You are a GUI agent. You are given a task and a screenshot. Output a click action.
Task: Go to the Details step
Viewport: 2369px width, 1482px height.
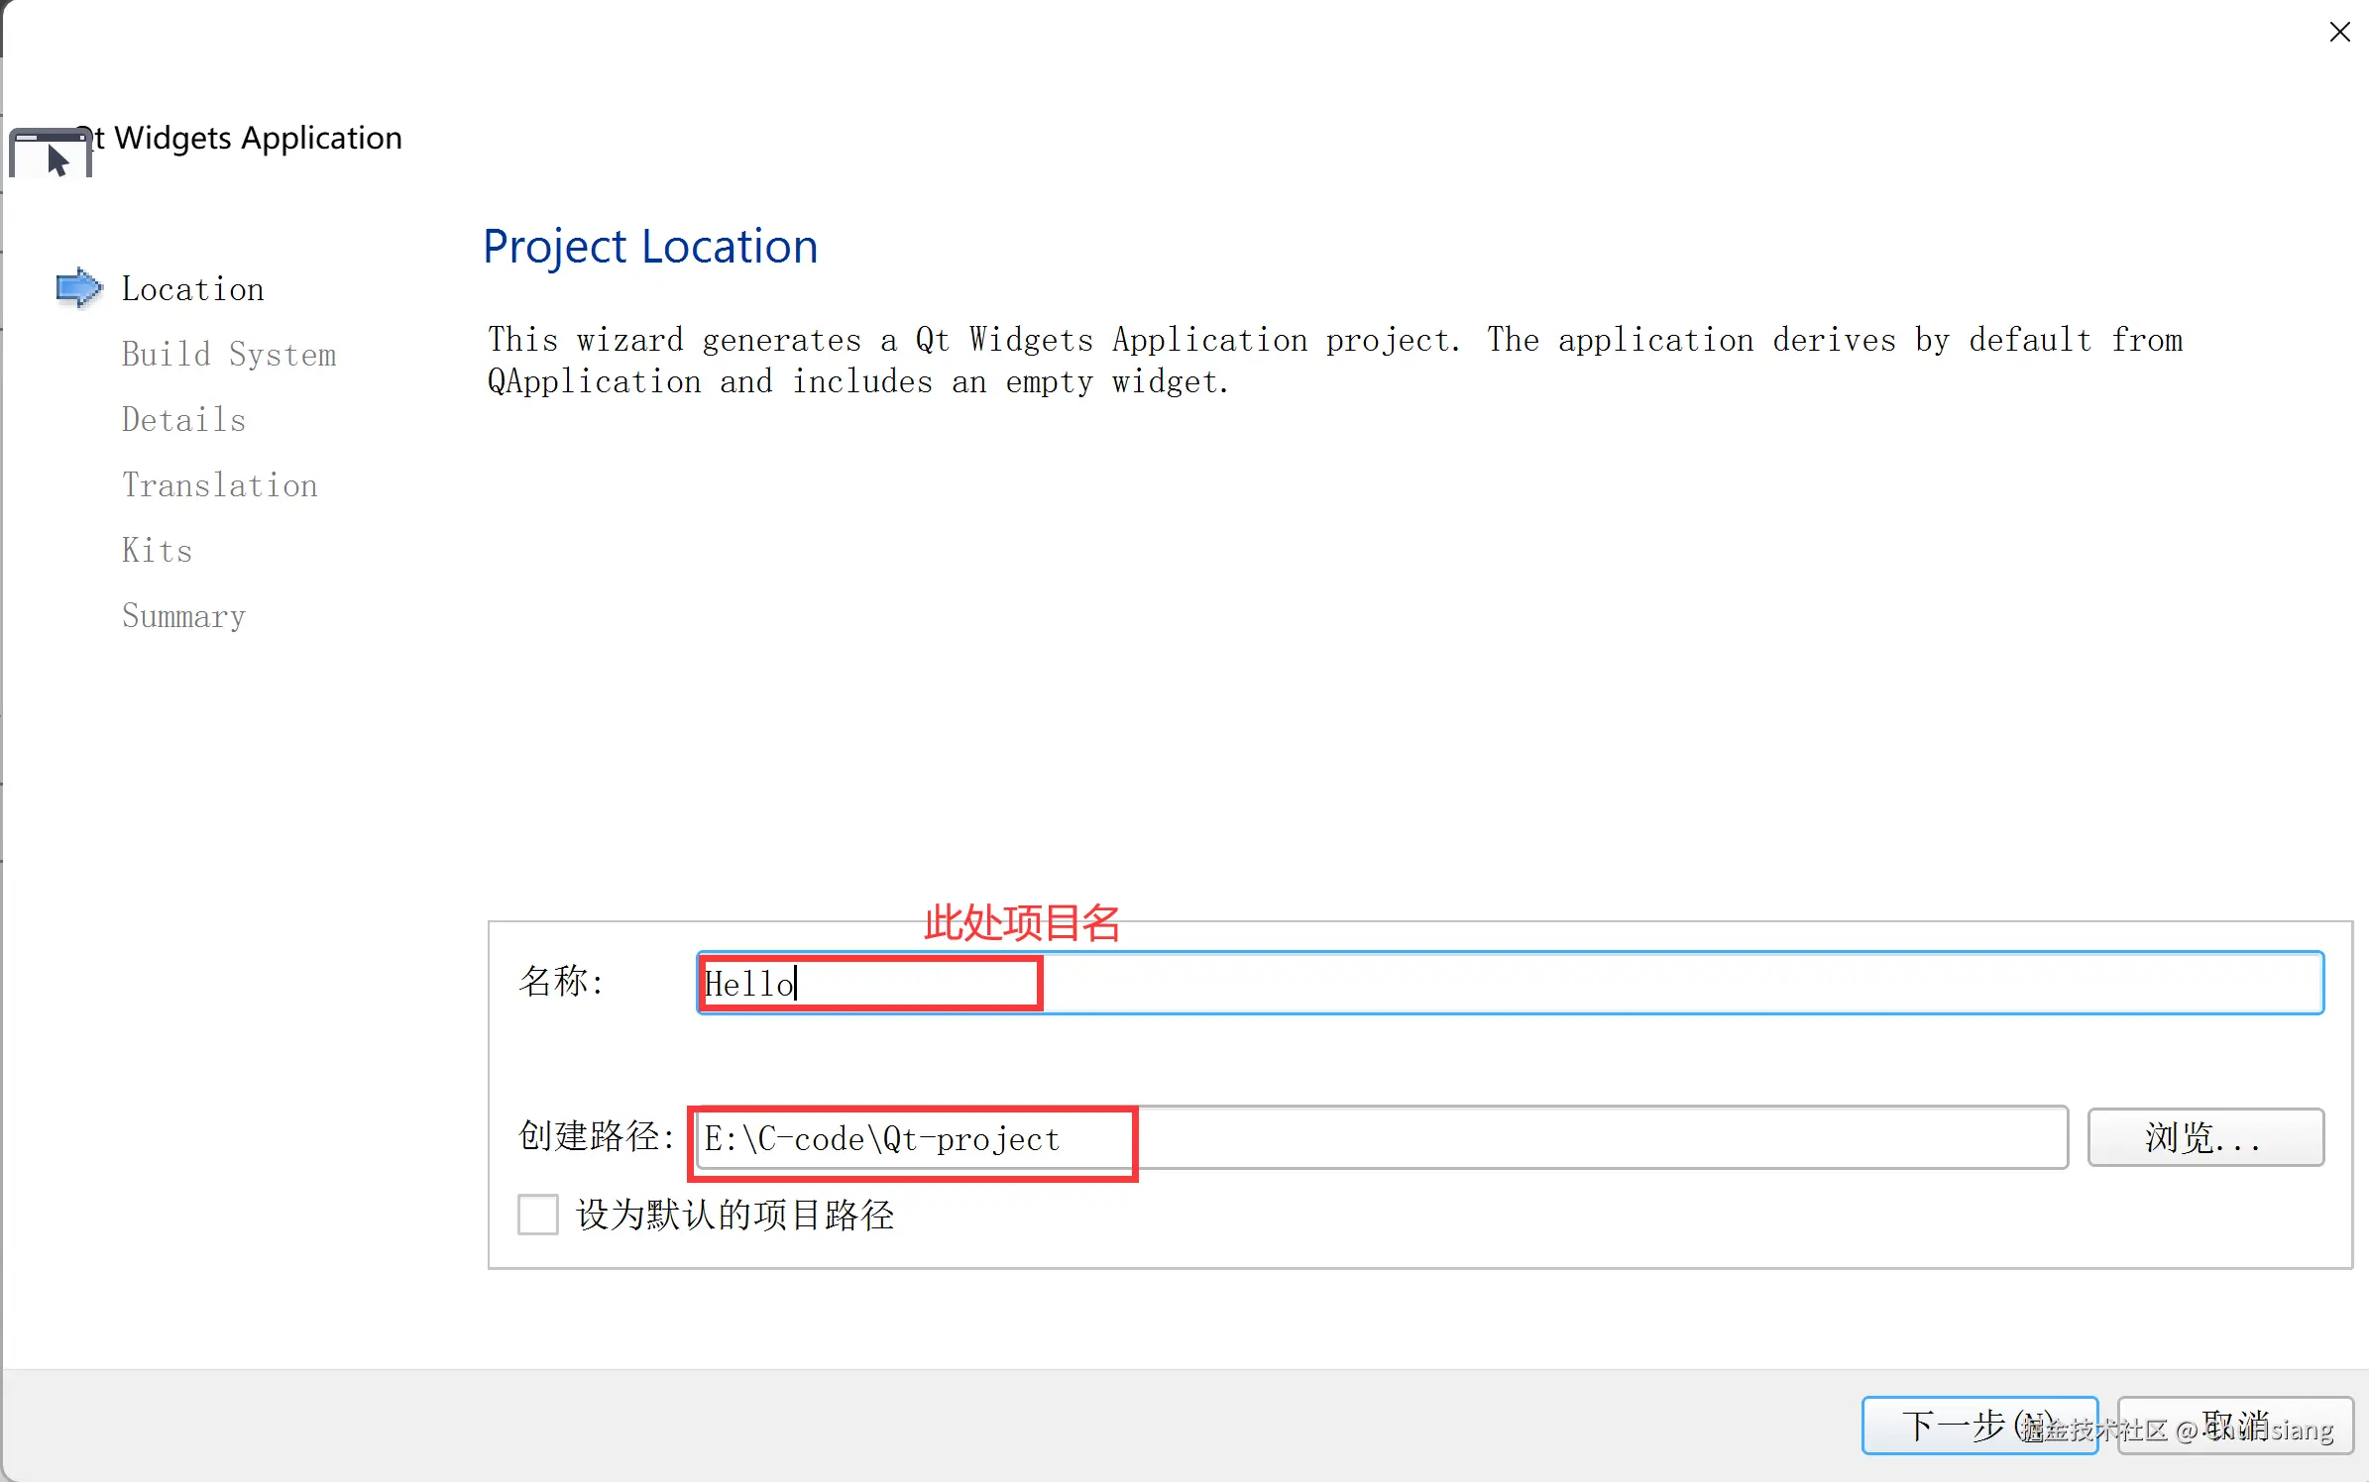click(183, 420)
